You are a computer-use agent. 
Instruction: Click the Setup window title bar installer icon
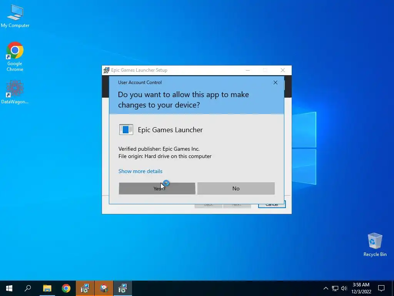[106, 70]
